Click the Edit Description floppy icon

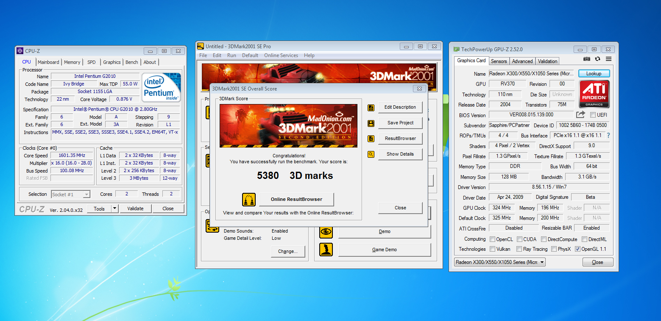371,107
